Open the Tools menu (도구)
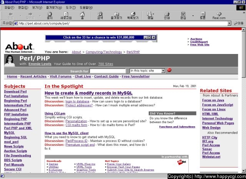The image size is (246, 179). (71, 8)
